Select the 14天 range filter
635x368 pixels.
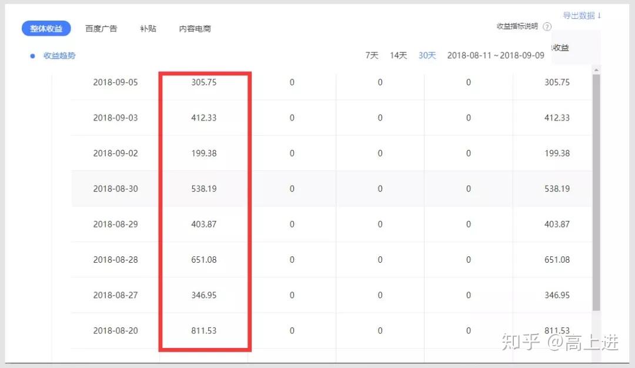tap(398, 55)
